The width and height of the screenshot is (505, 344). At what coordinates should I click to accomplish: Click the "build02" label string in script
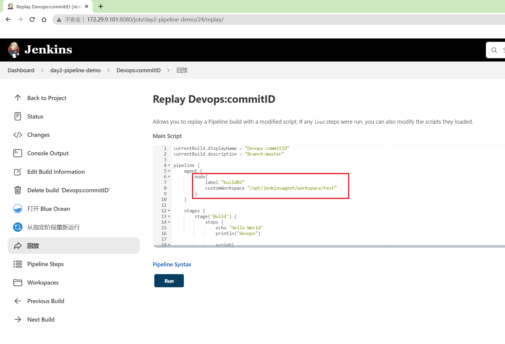[x=233, y=182]
